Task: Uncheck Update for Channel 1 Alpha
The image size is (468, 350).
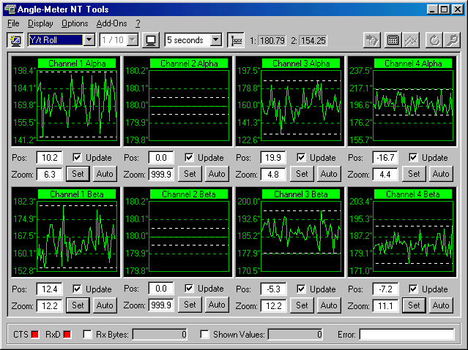Action: click(77, 157)
